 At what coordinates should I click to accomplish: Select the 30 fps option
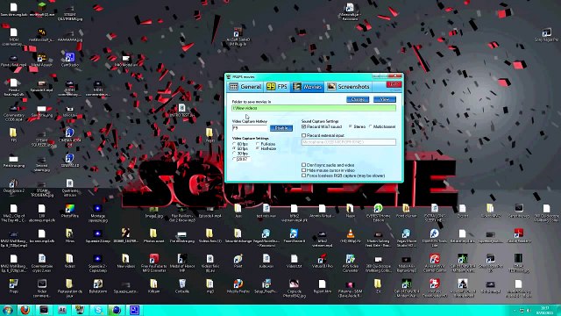click(234, 153)
